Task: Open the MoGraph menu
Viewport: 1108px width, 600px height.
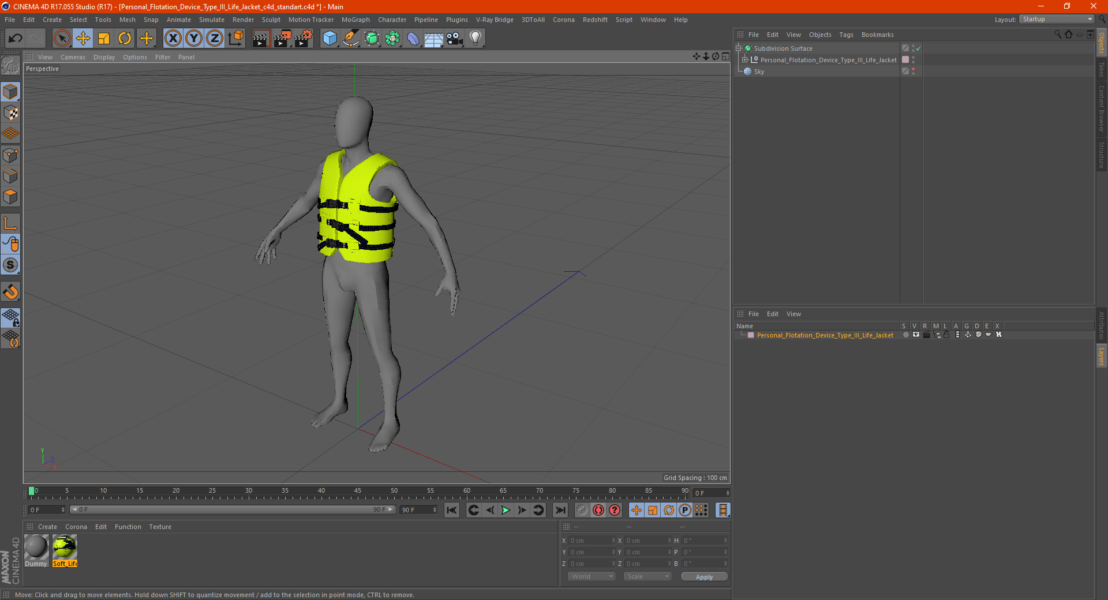Action: (355, 20)
